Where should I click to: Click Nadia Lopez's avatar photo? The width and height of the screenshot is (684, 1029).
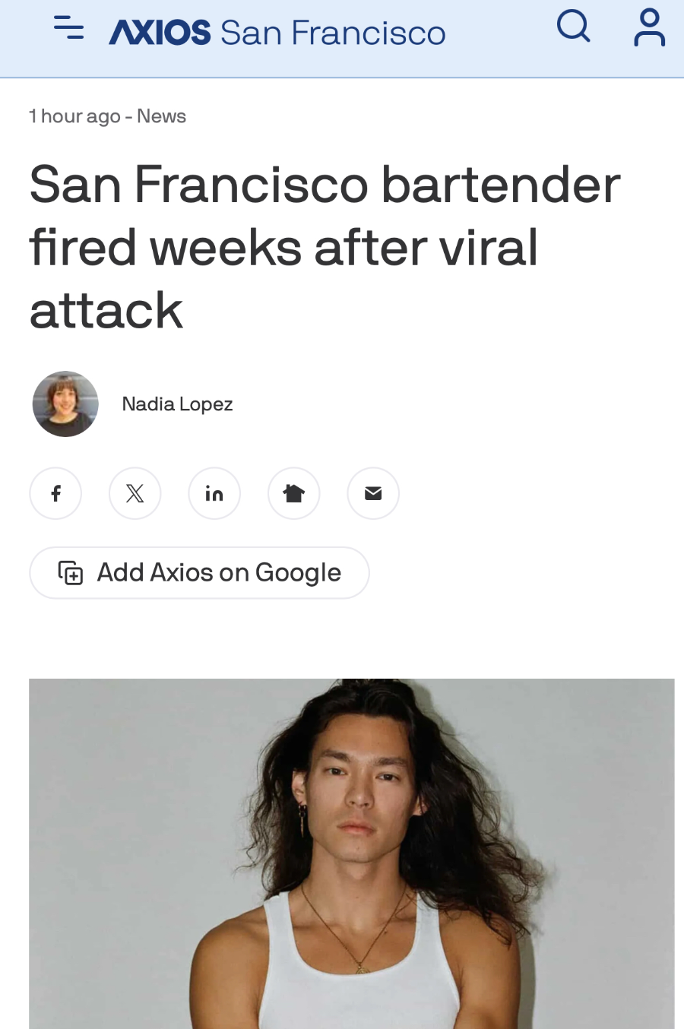click(65, 404)
